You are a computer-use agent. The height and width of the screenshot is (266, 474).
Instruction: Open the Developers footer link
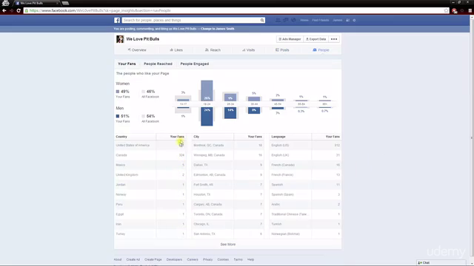click(x=175, y=259)
